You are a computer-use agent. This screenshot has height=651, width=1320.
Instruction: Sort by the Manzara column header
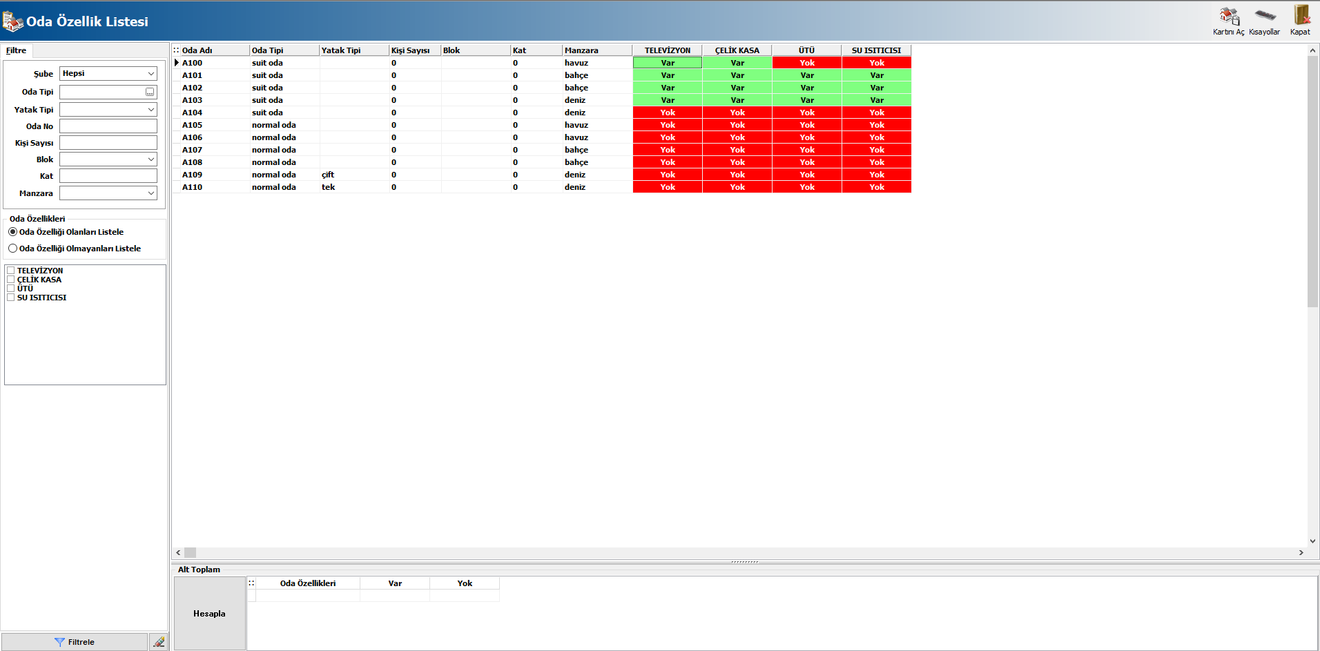click(x=597, y=50)
